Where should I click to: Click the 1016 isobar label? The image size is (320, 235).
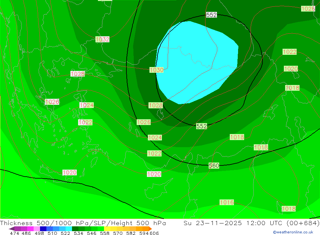[227, 203]
